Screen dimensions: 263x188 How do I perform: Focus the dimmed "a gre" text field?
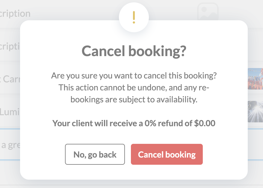(x=10, y=145)
